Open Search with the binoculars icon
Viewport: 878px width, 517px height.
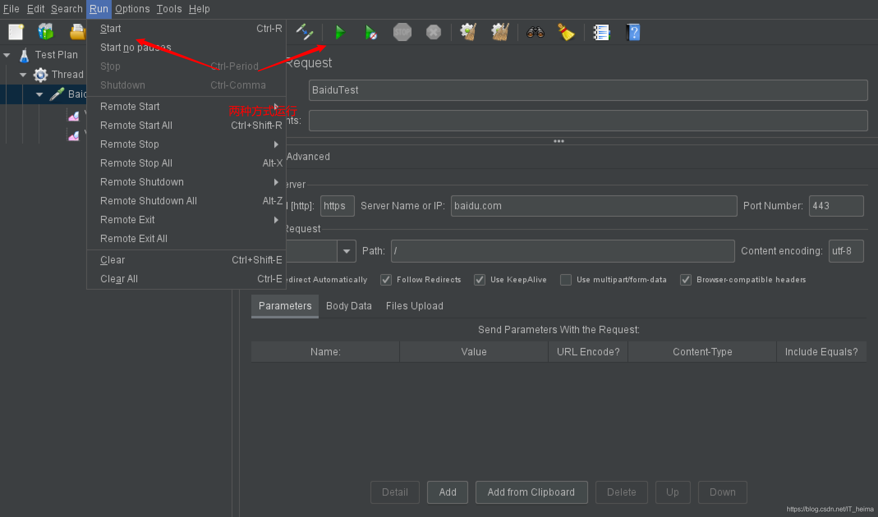pyautogui.click(x=535, y=32)
